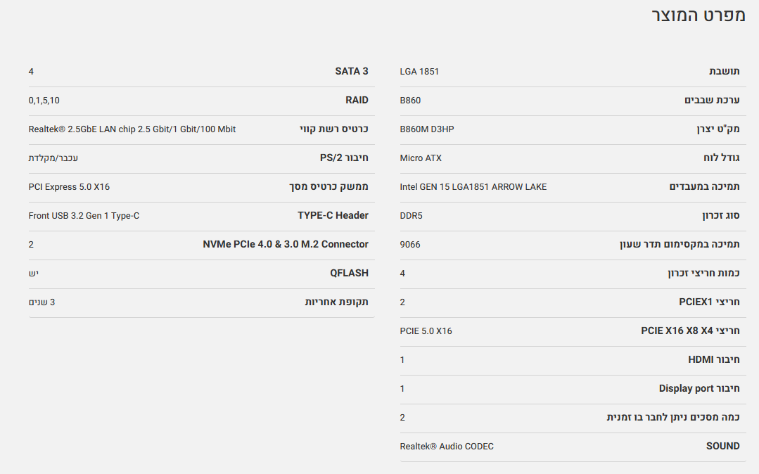Click the LGA 1851 socket value
Screen dimensions: 759x474
tap(419, 72)
